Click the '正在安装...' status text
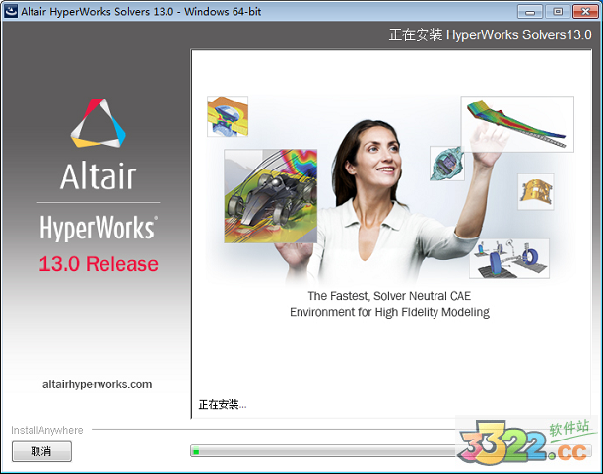The image size is (603, 474). [x=223, y=405]
